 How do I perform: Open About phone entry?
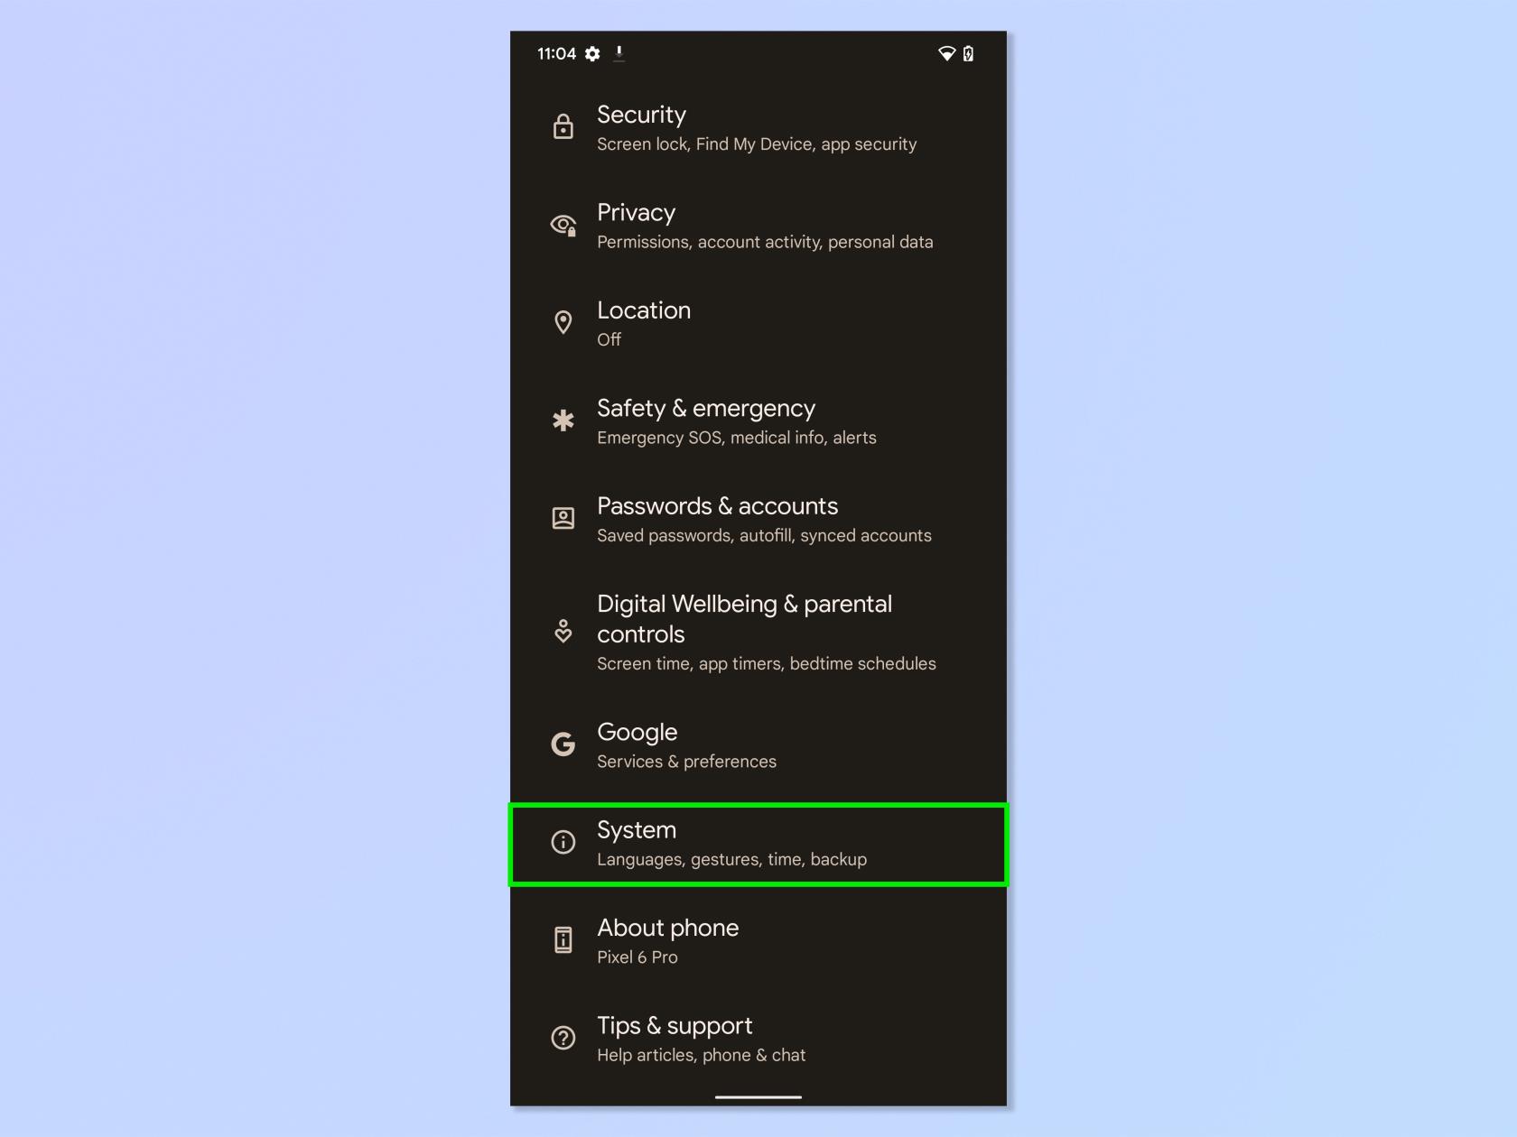pyautogui.click(x=758, y=941)
